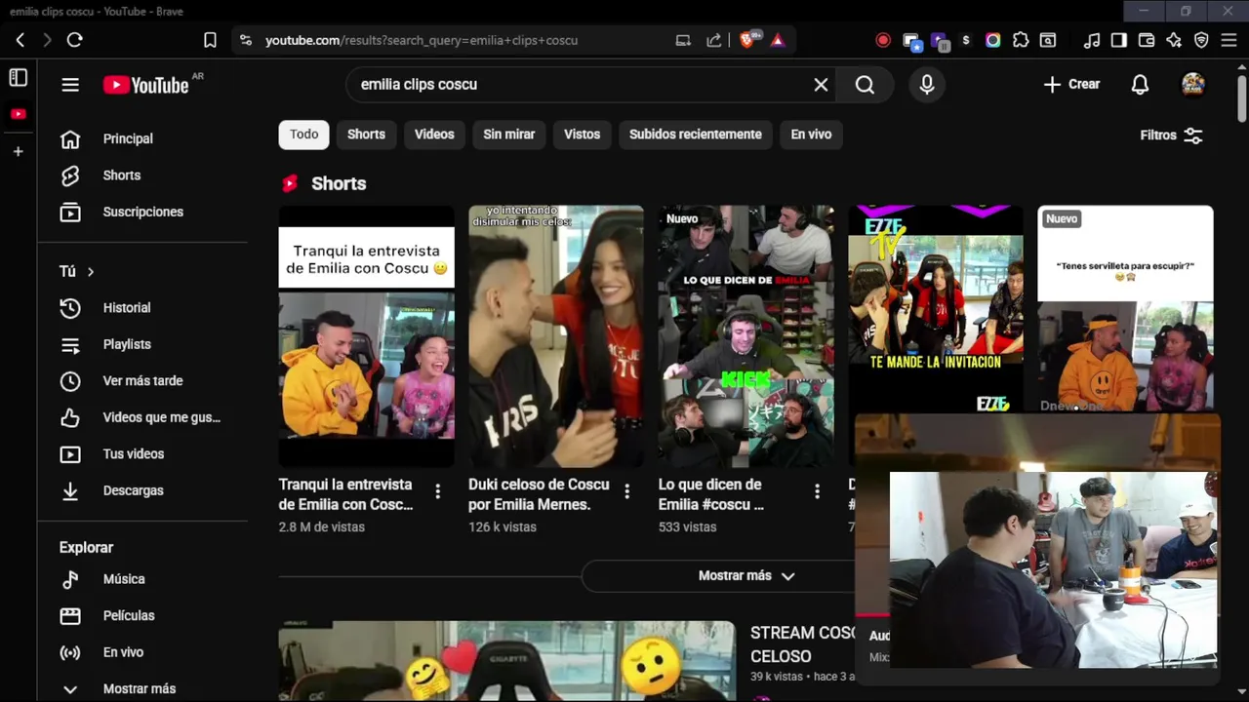Screen dimensions: 1249x702
Task: Open Brave main hamburger menu
Action: pyautogui.click(x=1229, y=40)
